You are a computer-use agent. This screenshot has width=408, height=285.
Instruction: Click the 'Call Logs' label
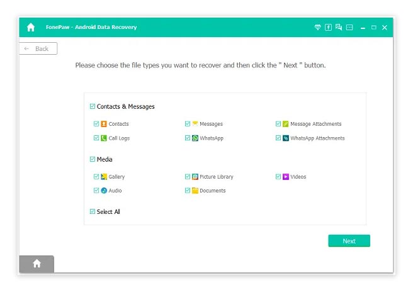[119, 138]
